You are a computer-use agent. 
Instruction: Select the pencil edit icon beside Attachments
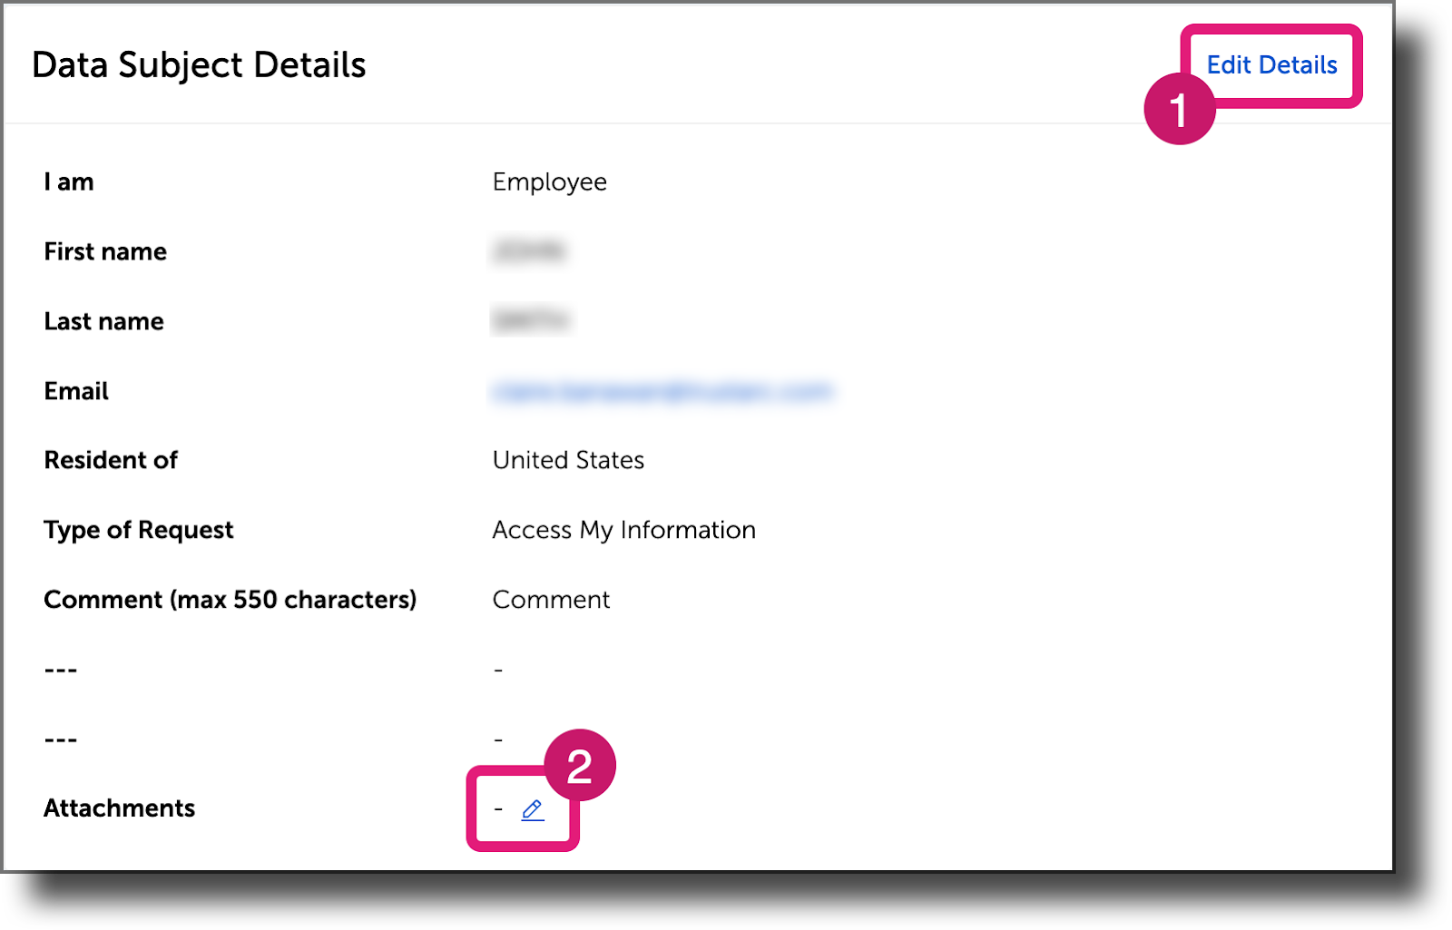click(x=531, y=809)
